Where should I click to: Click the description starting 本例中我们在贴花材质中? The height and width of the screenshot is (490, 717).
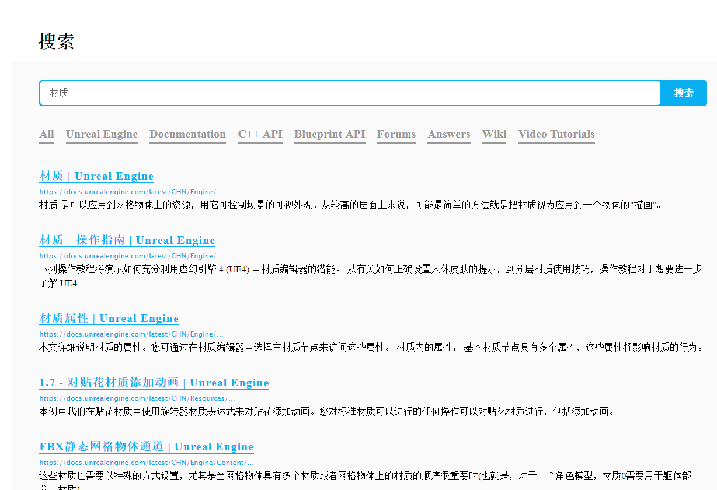point(327,412)
